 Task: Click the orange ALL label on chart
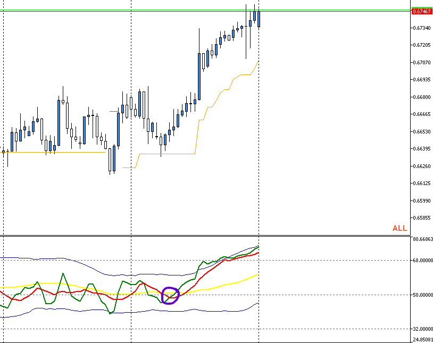(399, 228)
